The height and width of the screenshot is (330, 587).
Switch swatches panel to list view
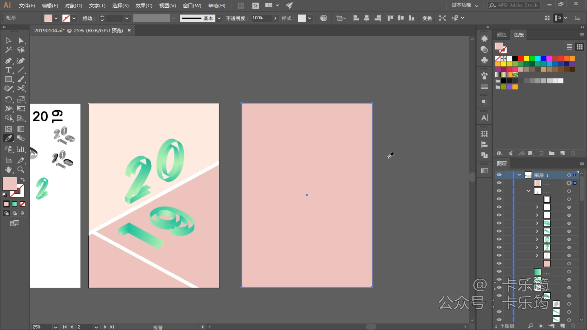click(x=569, y=47)
